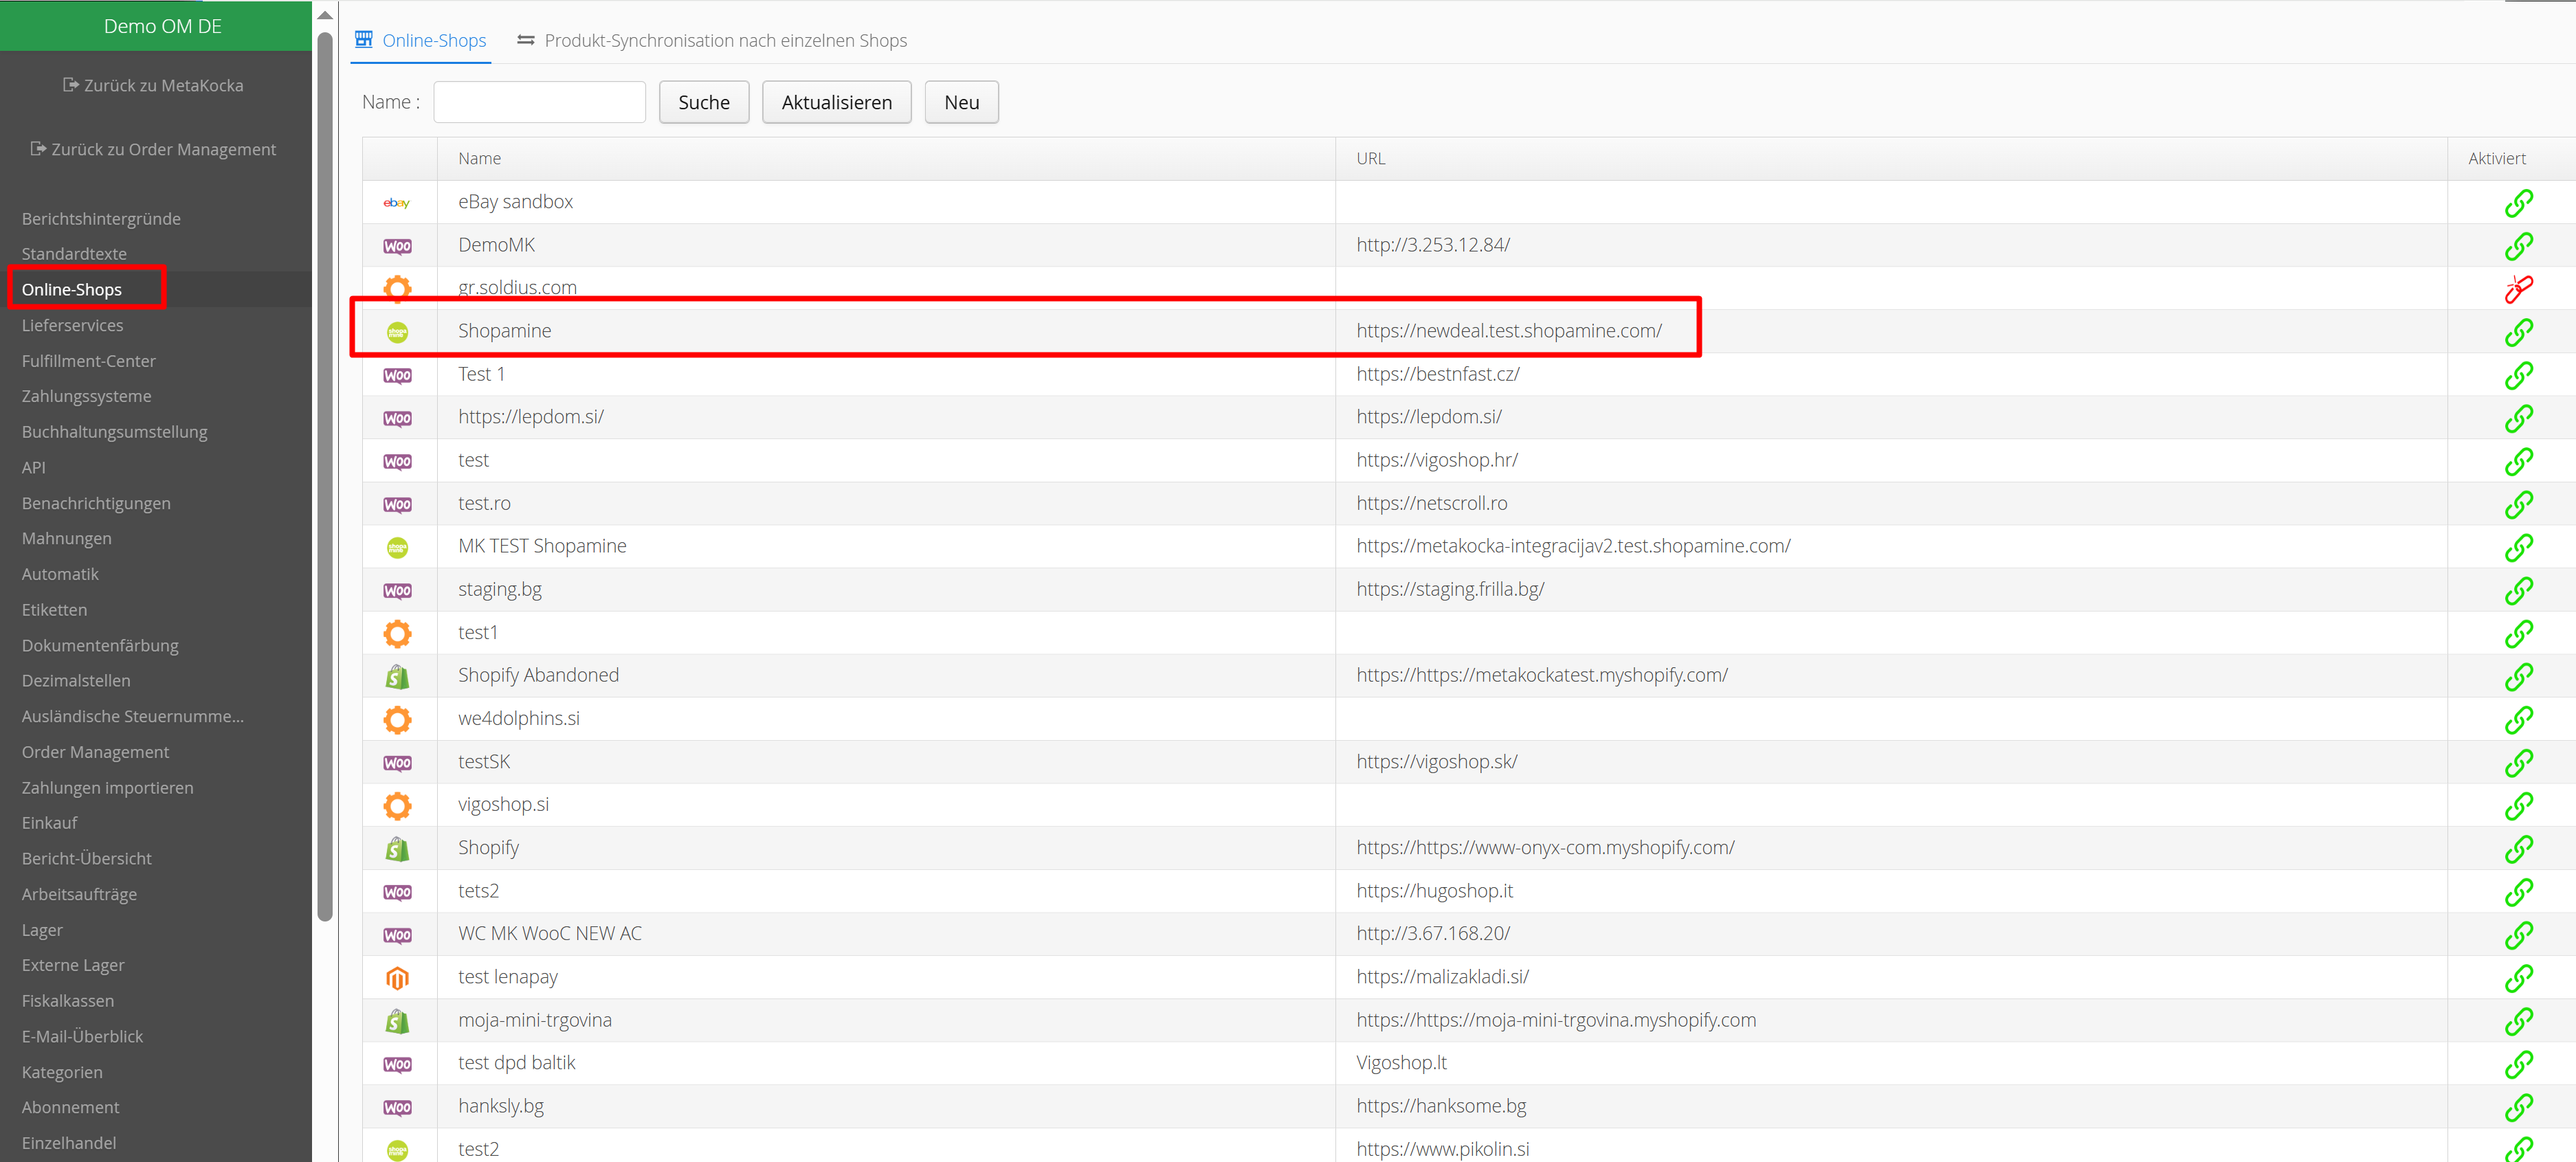Toggle the red broken-link activation for gr.soldius.com
Screen dimensions: 2576x1162
tap(2517, 289)
